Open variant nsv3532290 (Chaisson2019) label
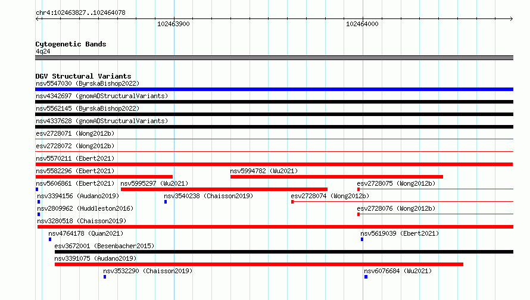This screenshot has height=300, width=530. click(x=148, y=271)
